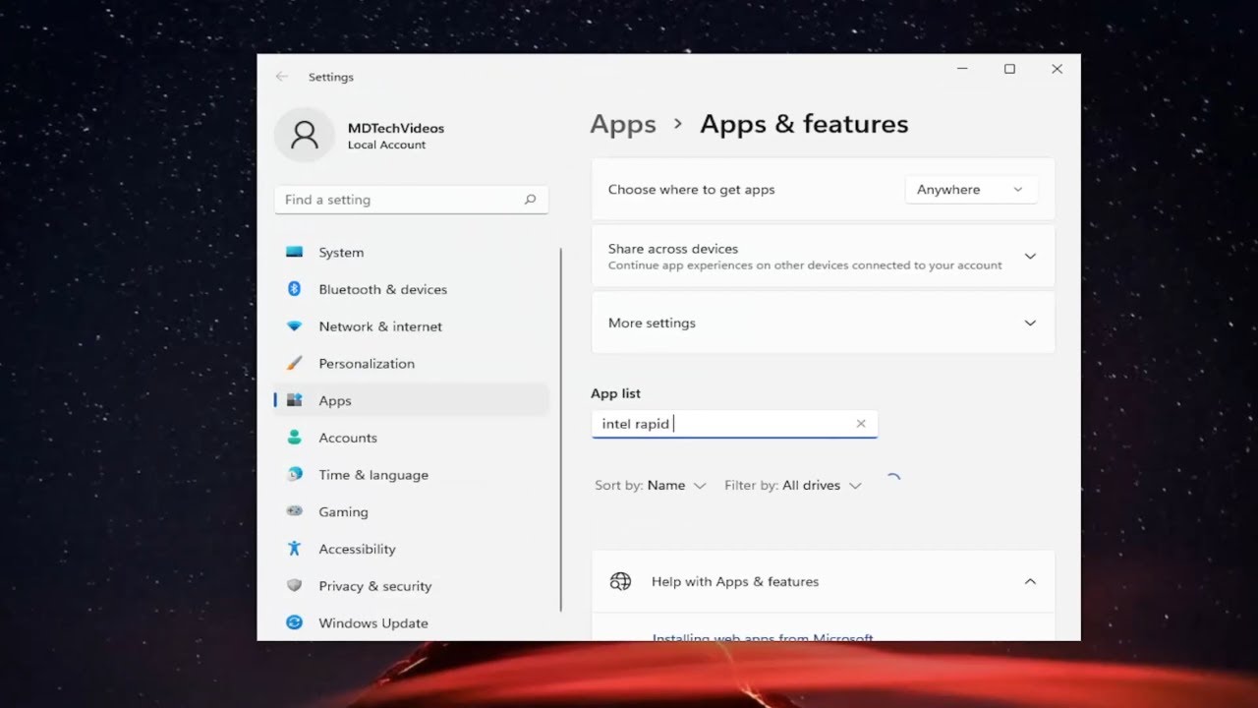Click the Apps icon in sidebar
1258x708 pixels.
coord(294,400)
